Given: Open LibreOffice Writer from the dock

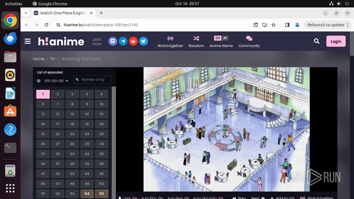Looking at the screenshot, I should click(10, 93).
